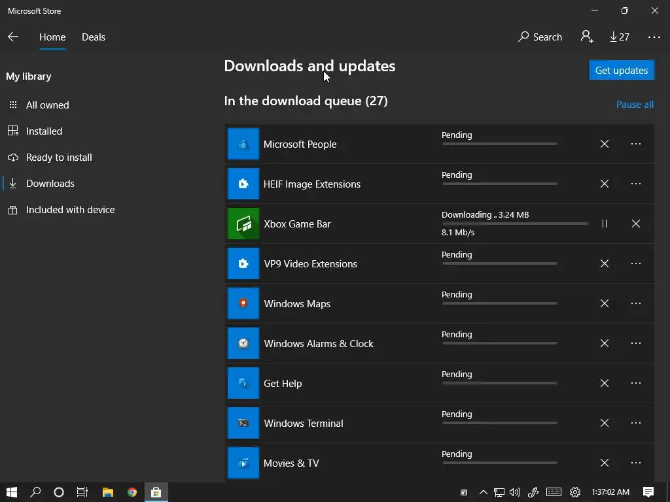Click the HEIF Image Extensions app icon

tap(243, 184)
